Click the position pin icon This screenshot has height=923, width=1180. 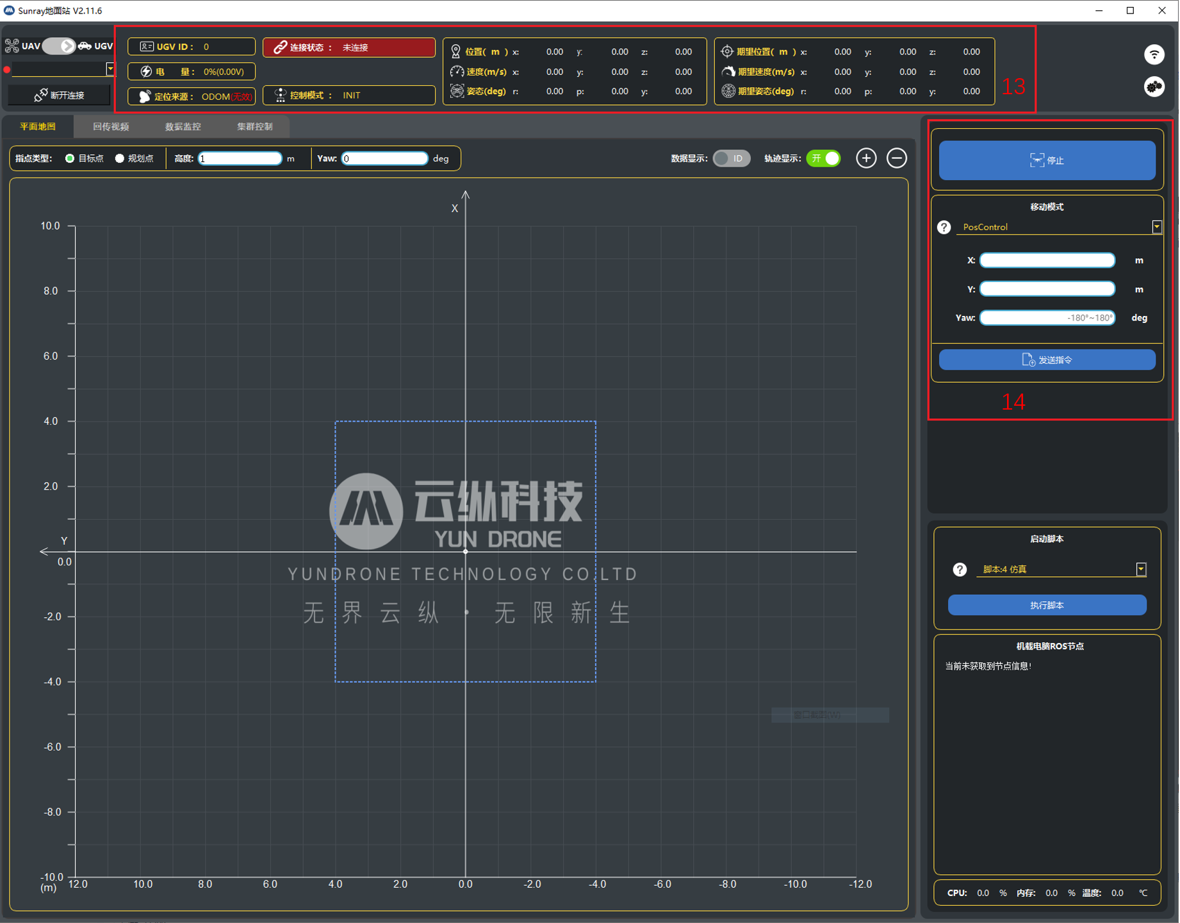(456, 52)
